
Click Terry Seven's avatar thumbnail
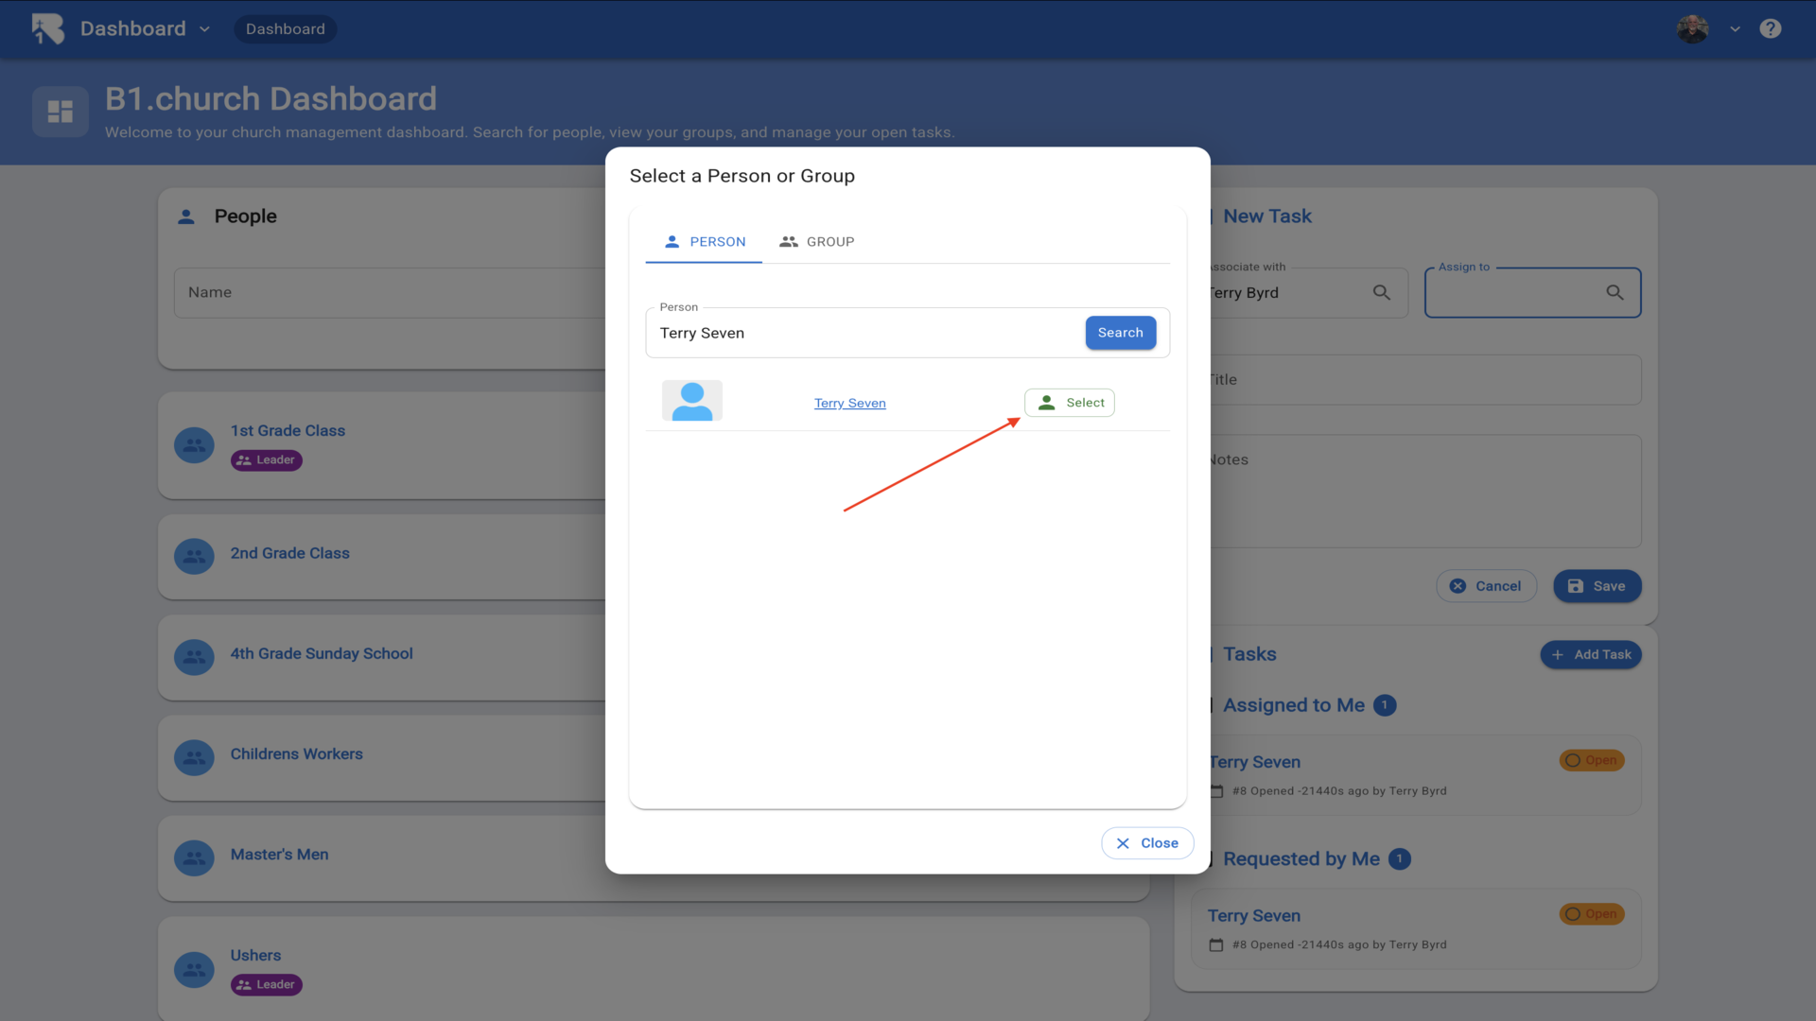691,402
